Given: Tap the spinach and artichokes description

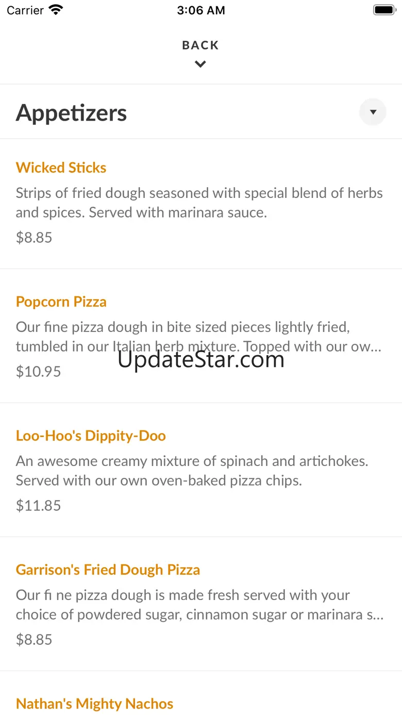Looking at the screenshot, I should tap(192, 471).
